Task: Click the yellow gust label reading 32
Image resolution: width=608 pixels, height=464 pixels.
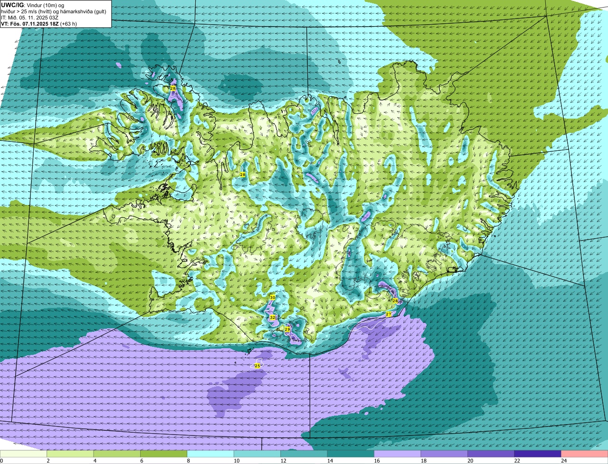Action: (x=273, y=317)
